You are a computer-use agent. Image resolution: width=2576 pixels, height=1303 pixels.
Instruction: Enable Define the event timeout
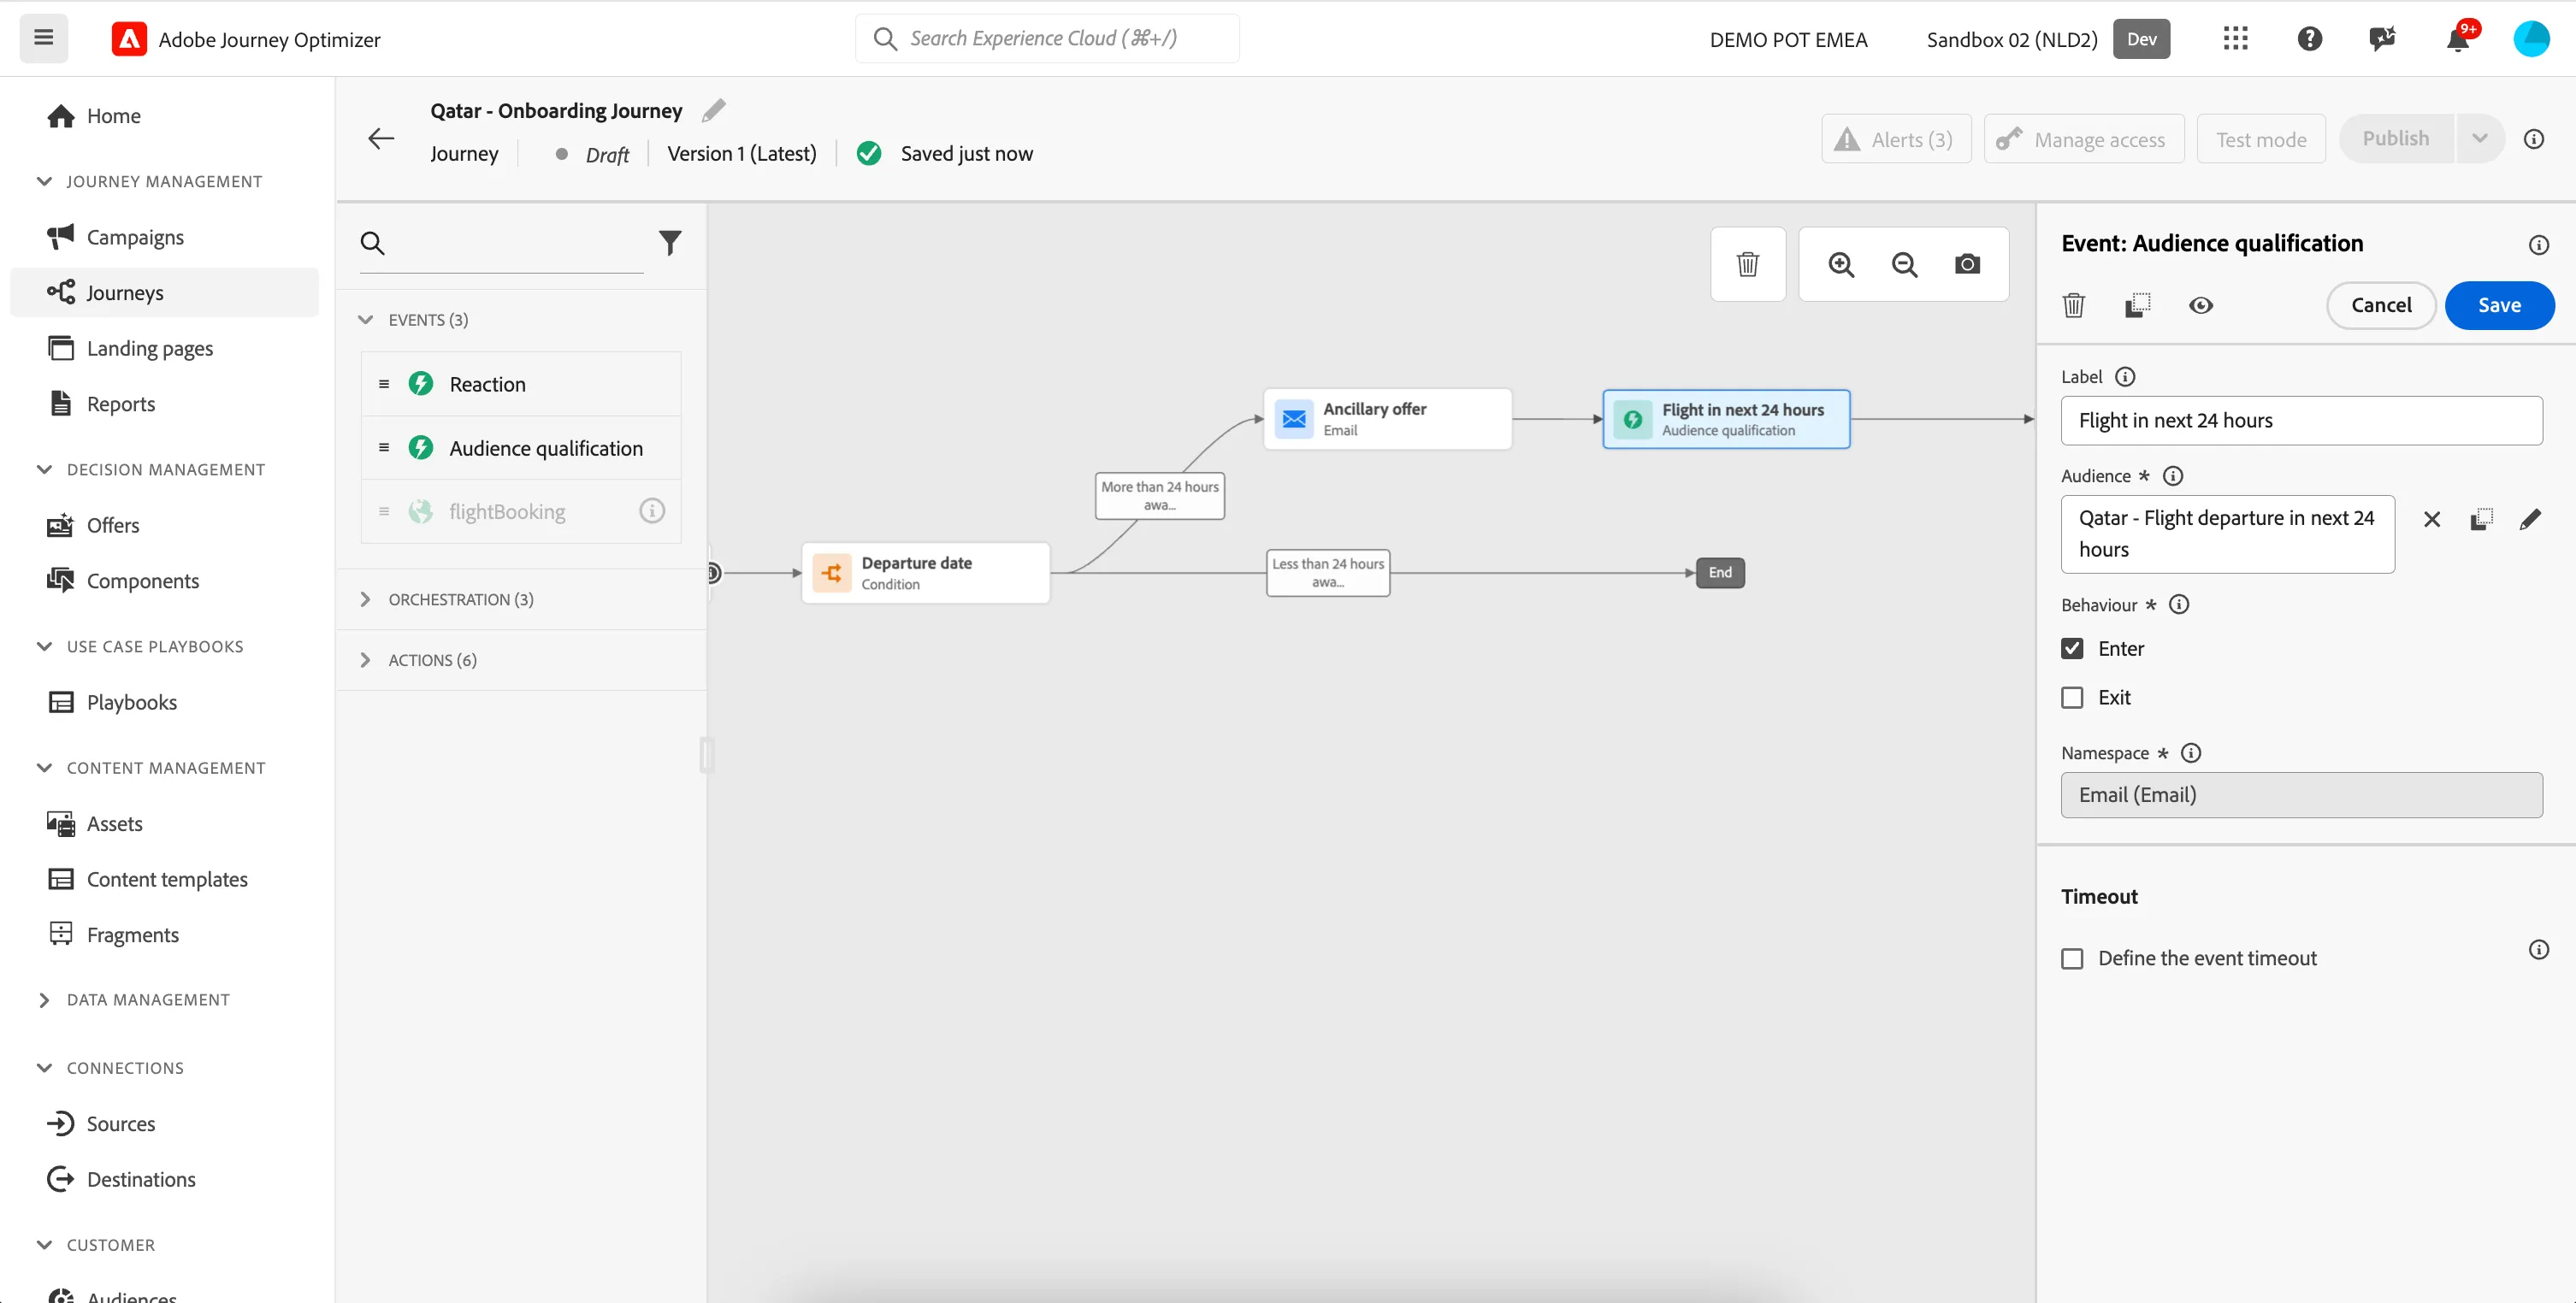[x=2072, y=958]
